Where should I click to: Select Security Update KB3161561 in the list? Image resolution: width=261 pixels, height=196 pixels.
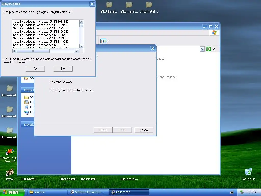pyautogui.click(x=41, y=45)
